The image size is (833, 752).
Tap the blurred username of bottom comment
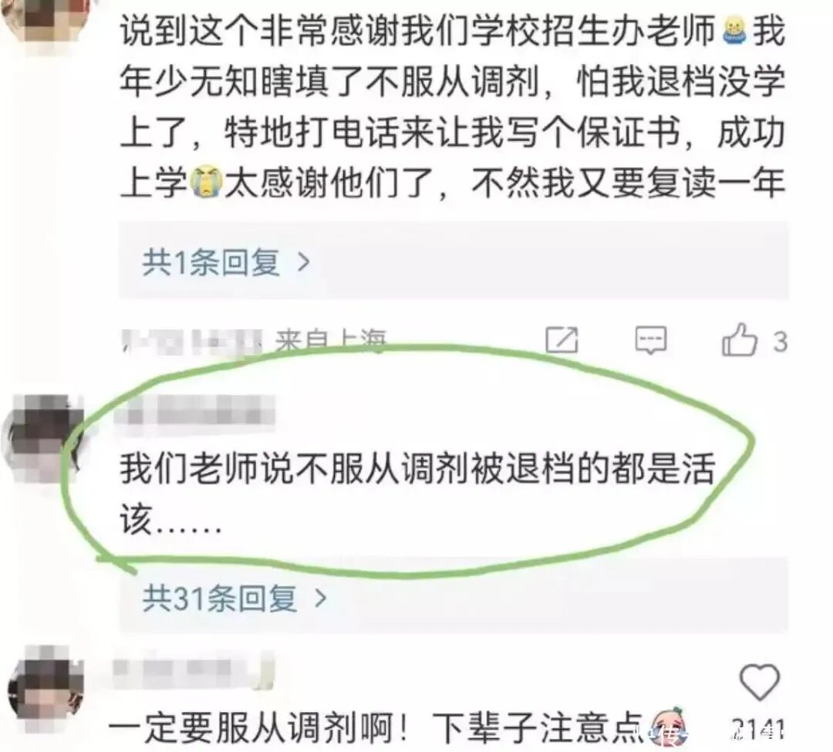click(x=194, y=671)
